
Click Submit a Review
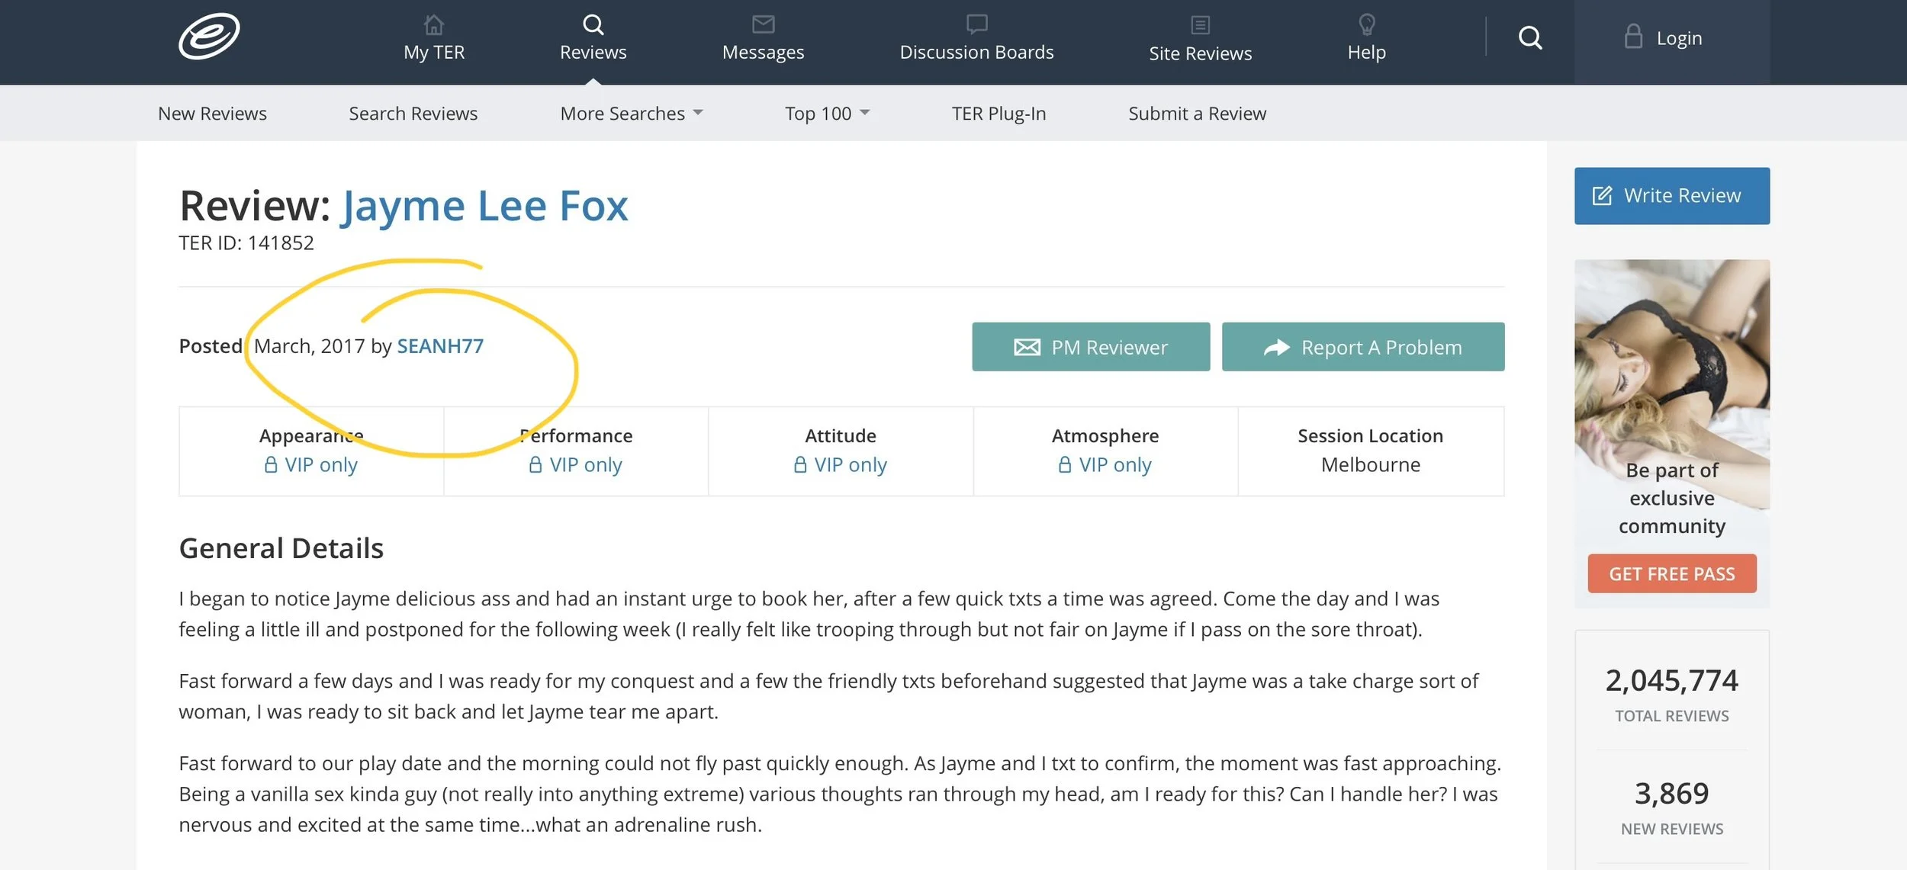(x=1197, y=114)
